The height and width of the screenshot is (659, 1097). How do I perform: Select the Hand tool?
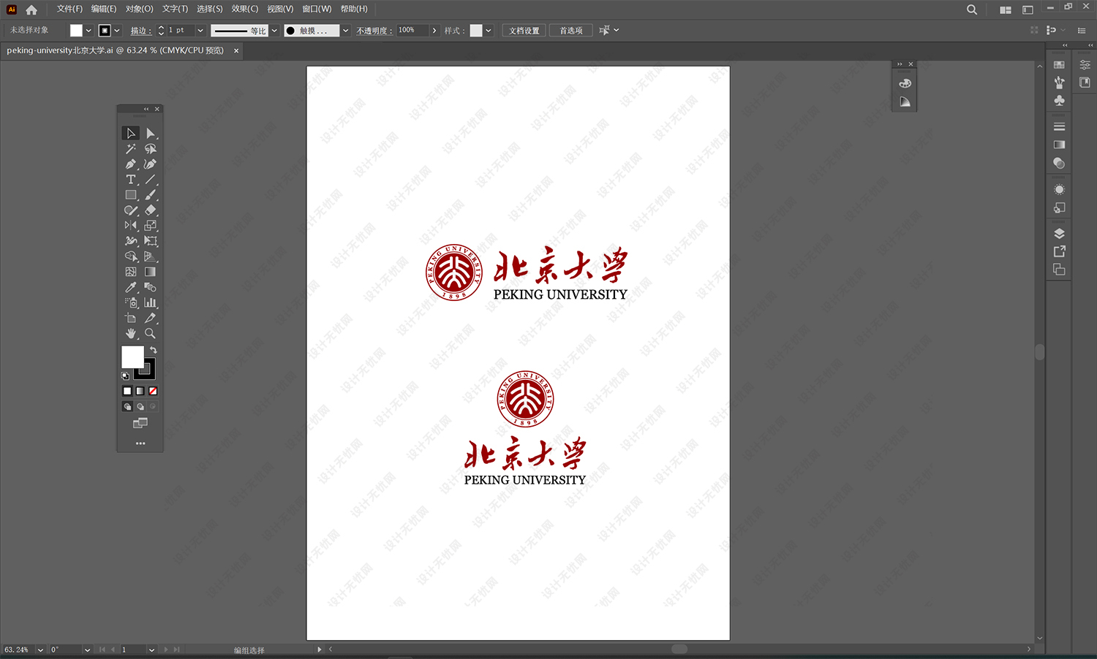pos(131,333)
